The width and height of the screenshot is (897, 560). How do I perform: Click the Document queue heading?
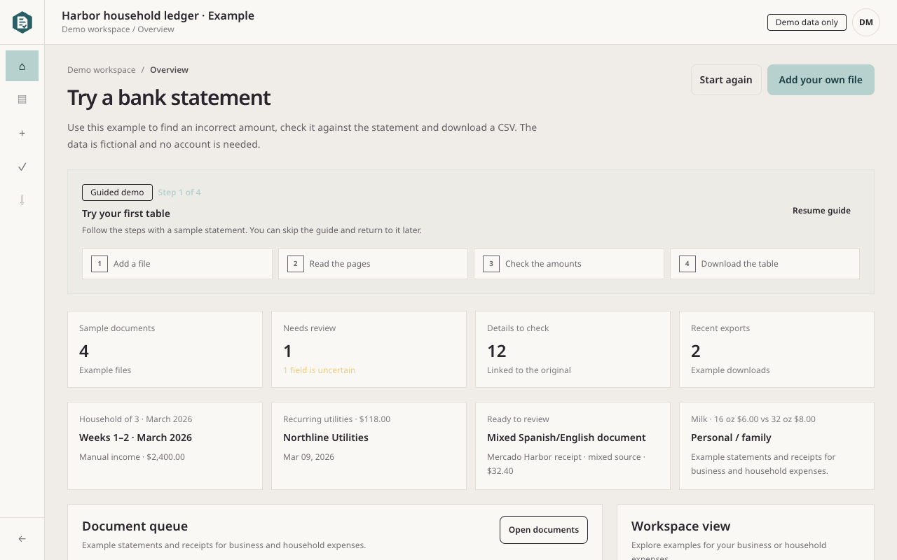click(x=135, y=526)
